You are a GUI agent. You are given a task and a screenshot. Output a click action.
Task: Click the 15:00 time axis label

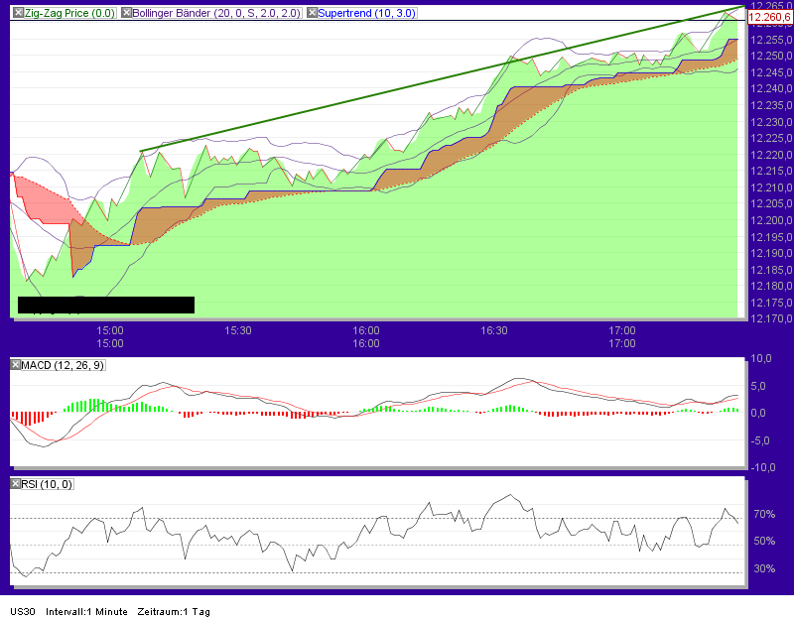[x=111, y=330]
